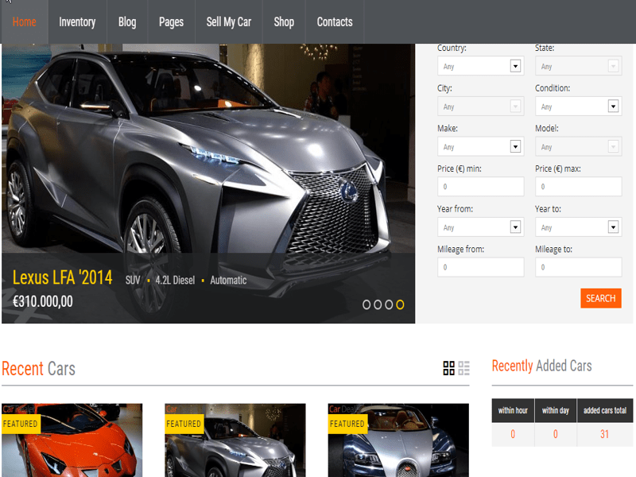
Task: Open the Make dropdown
Action: click(x=480, y=147)
